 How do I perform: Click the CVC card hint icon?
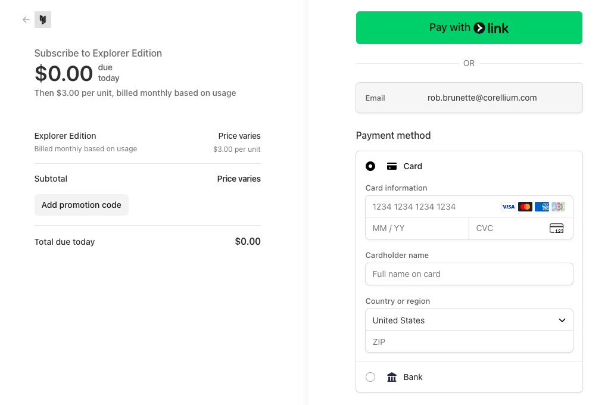tap(556, 229)
